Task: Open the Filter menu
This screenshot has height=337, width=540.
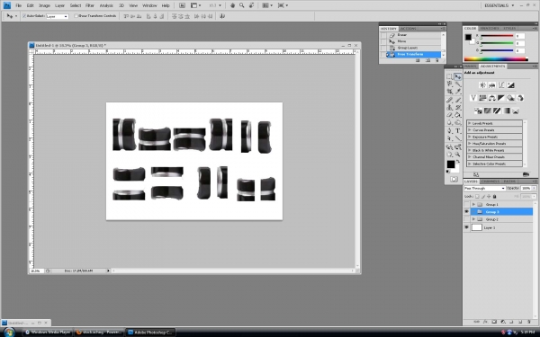Action: pyautogui.click(x=90, y=5)
